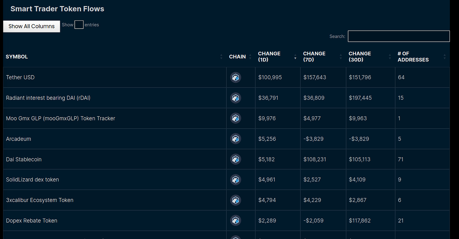Sort by CHANGE (1D) column header
The height and width of the screenshot is (239, 459).
click(278, 57)
